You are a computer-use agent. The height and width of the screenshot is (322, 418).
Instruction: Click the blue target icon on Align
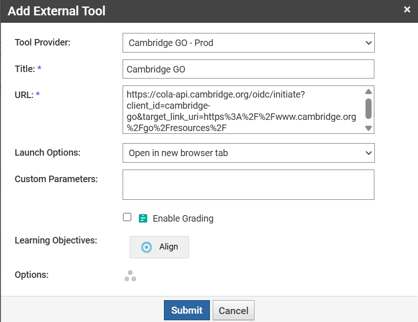[x=146, y=247]
